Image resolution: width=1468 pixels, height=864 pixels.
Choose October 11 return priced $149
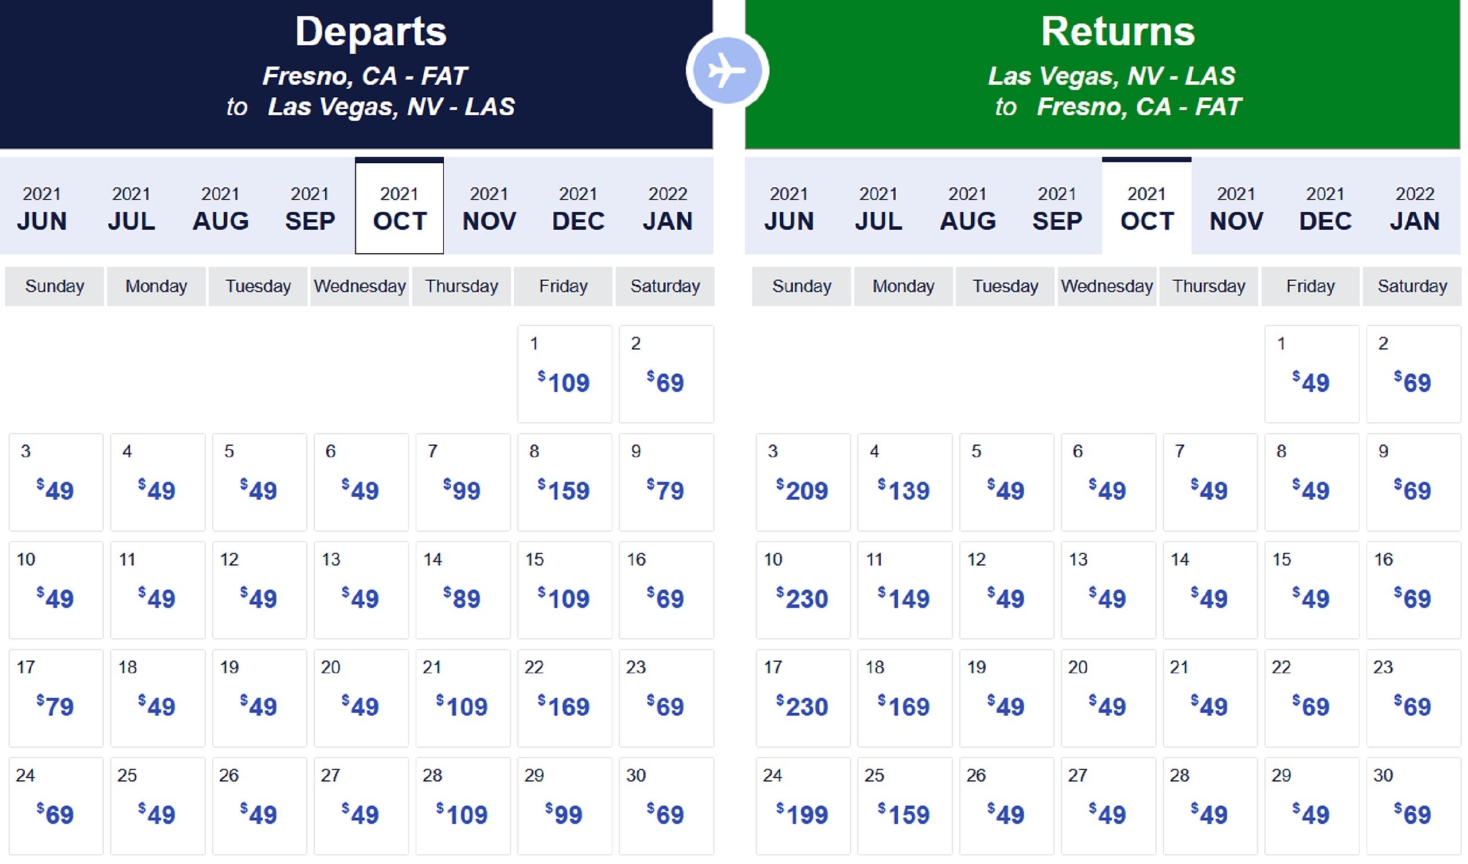pos(904,590)
